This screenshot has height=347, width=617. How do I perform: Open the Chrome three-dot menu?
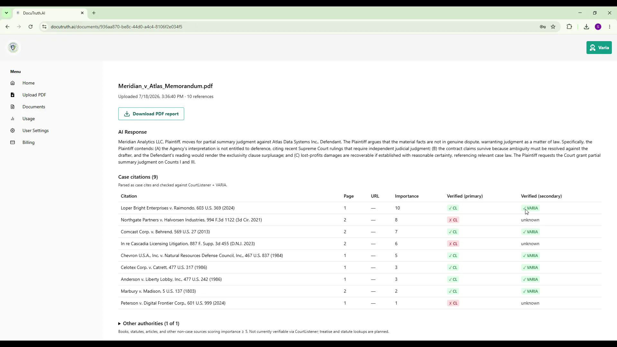[x=610, y=27]
